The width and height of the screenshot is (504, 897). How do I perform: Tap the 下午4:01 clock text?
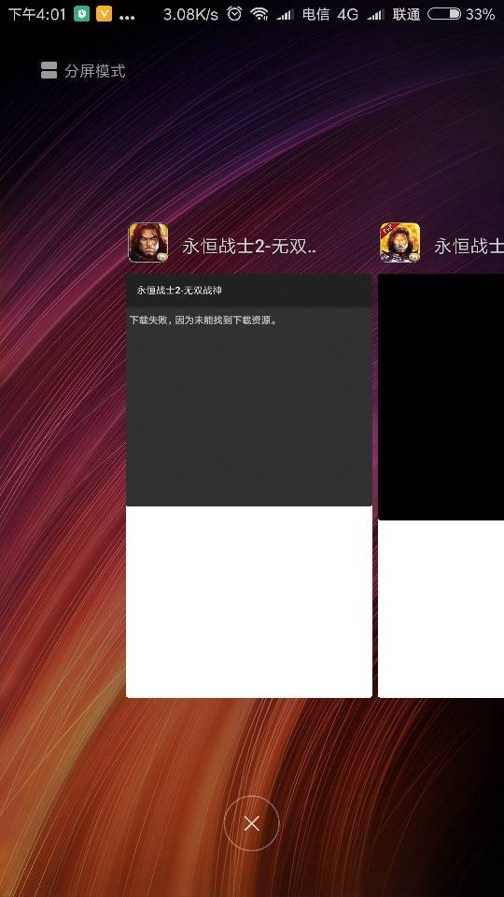click(x=37, y=14)
